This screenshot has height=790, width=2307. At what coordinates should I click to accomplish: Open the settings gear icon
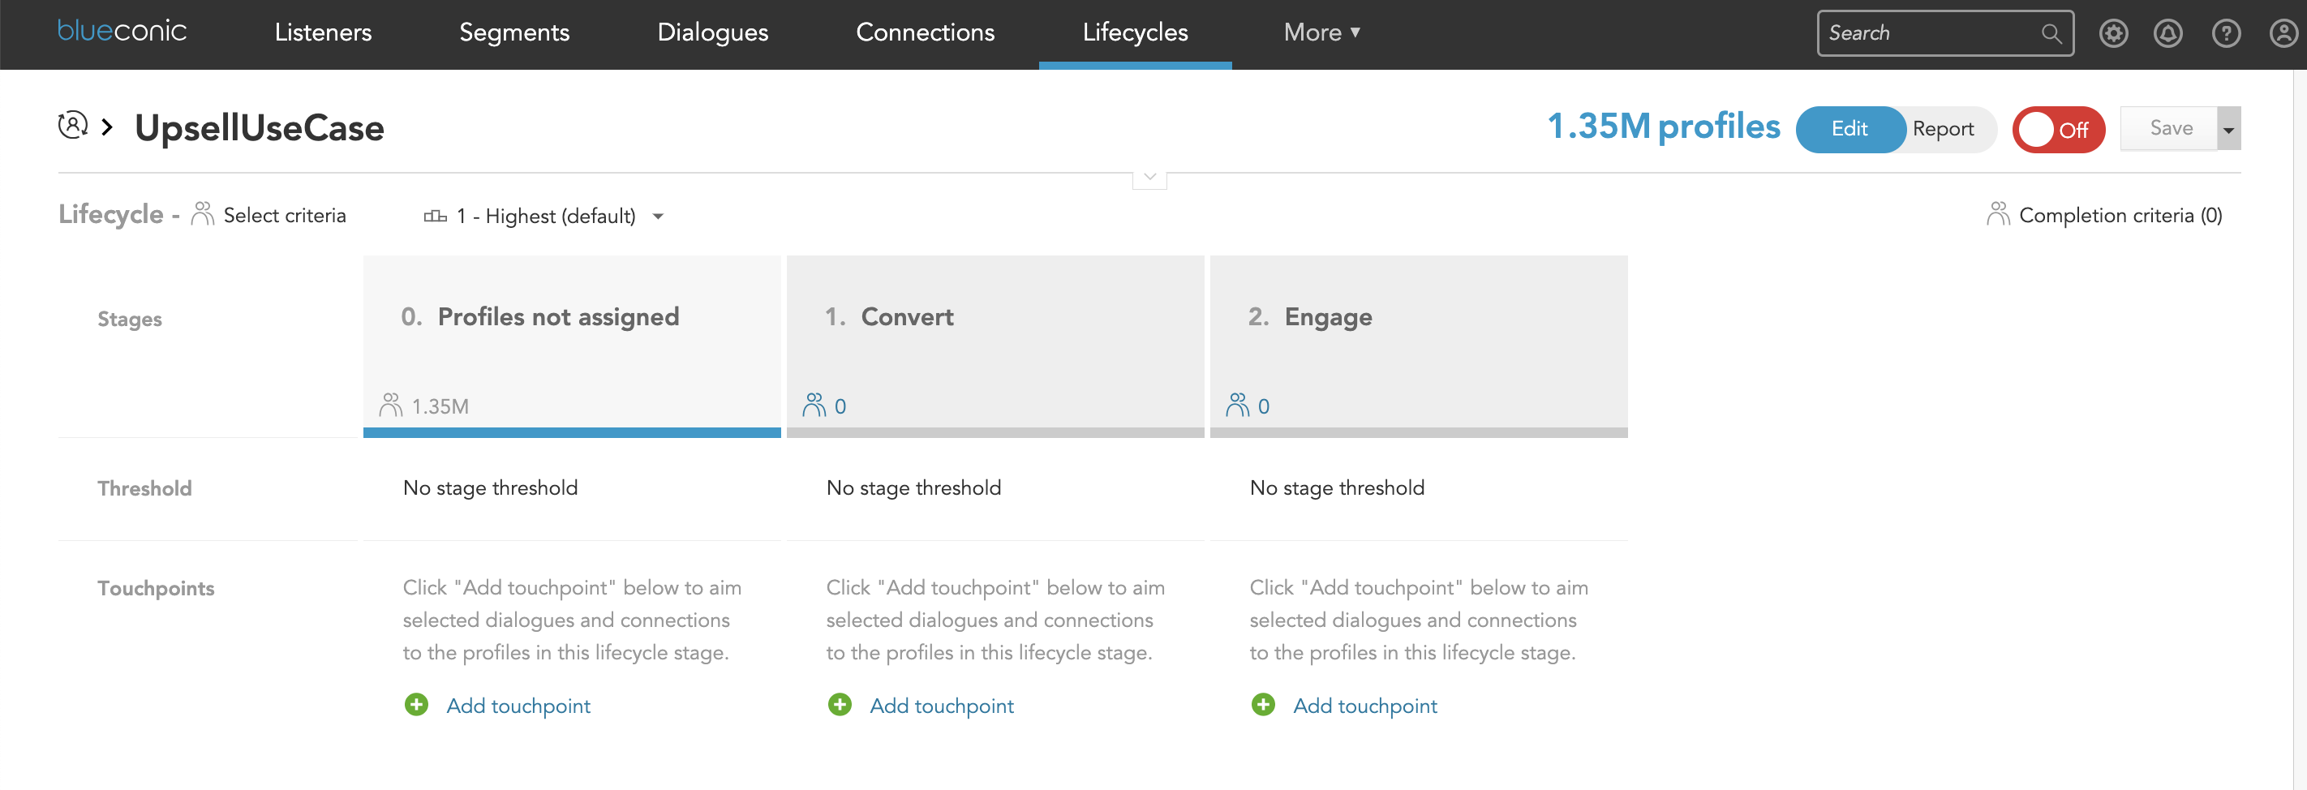point(2114,33)
